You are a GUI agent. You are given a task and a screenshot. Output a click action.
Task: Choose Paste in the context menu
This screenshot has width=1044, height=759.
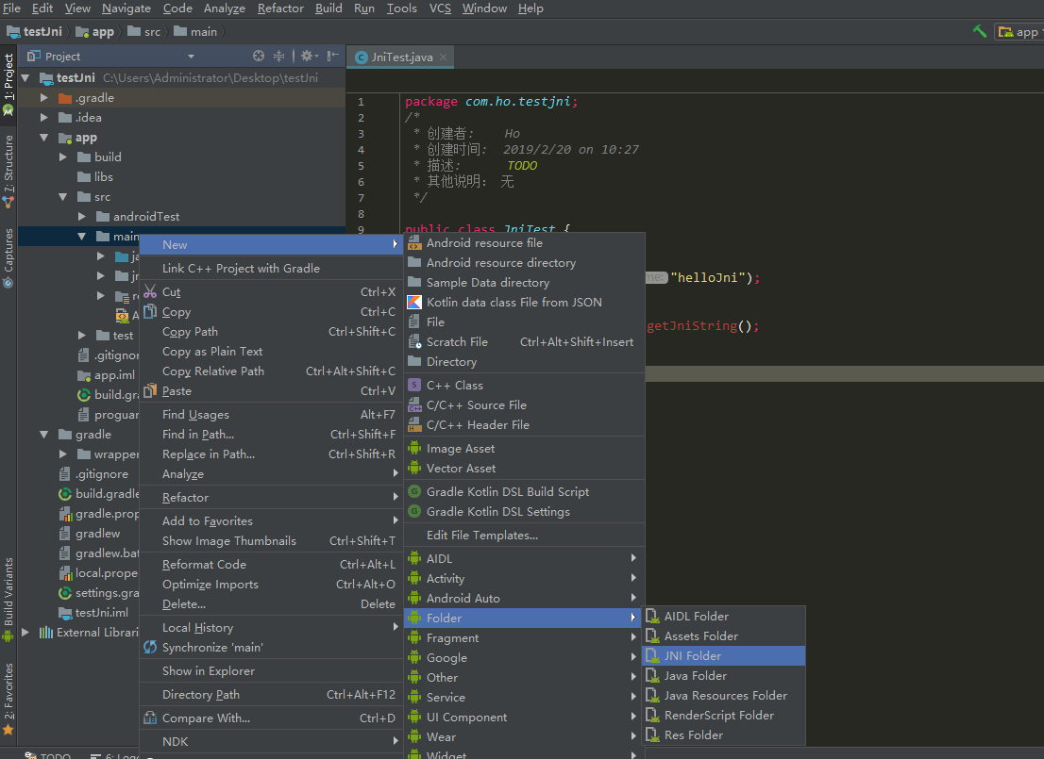270,391
